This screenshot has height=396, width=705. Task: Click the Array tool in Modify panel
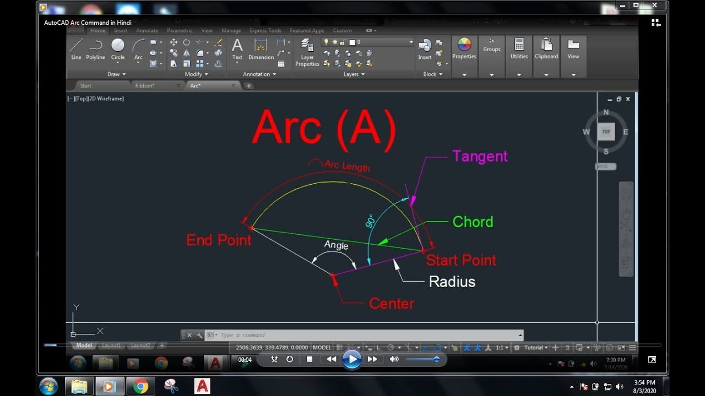coord(199,63)
